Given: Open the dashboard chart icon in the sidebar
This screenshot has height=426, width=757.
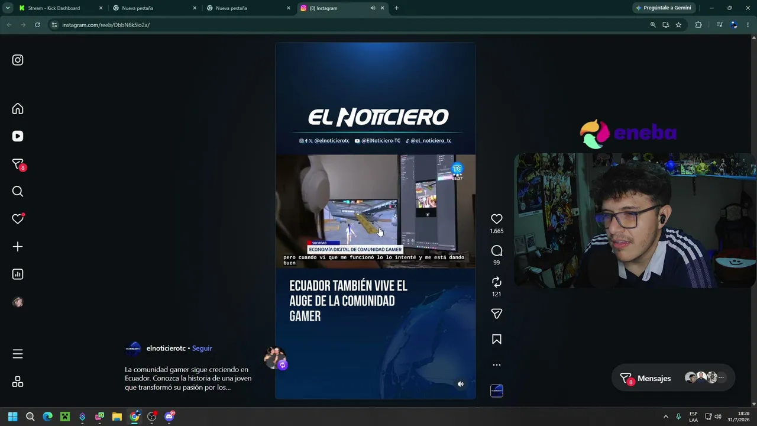Looking at the screenshot, I should click(x=18, y=274).
